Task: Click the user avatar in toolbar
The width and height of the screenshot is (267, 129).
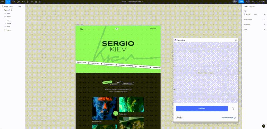Action: 235,2
